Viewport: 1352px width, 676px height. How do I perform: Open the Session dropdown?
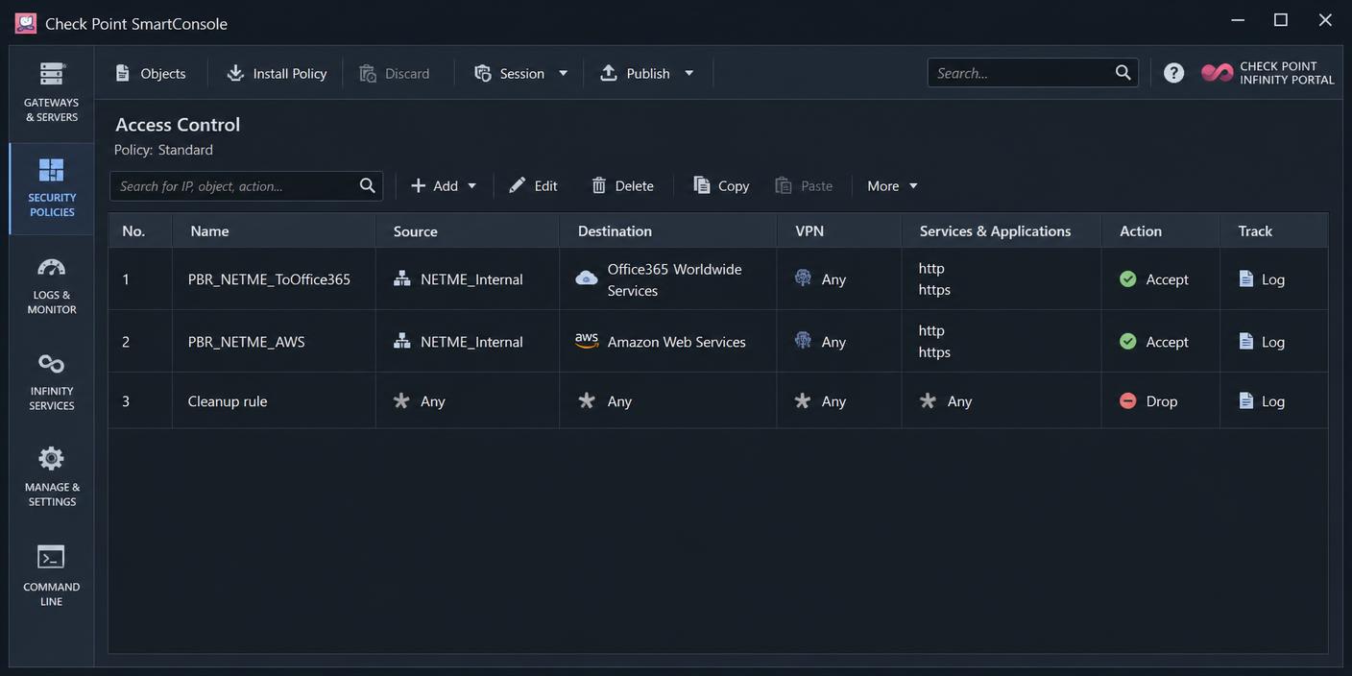520,73
